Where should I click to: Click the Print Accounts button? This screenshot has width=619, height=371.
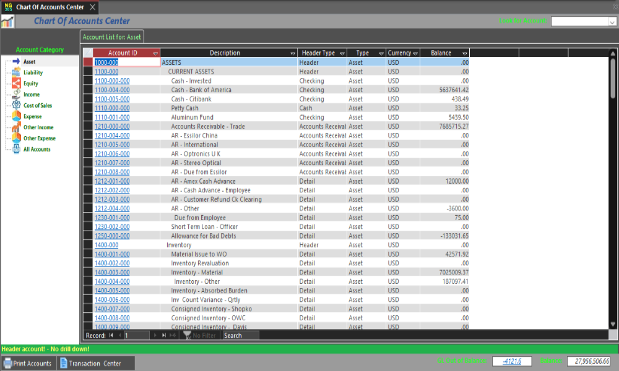pos(28,364)
